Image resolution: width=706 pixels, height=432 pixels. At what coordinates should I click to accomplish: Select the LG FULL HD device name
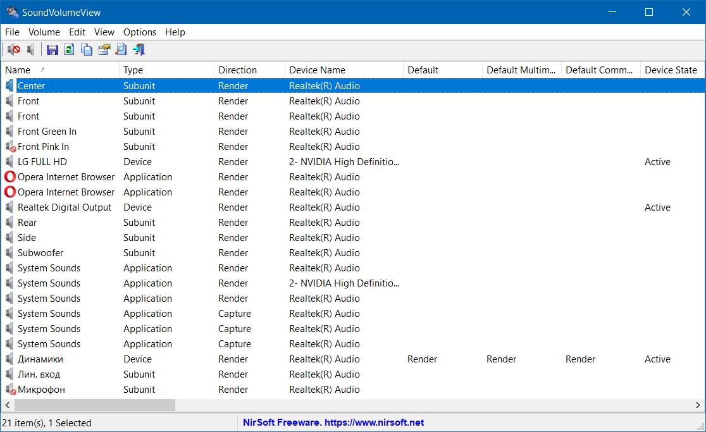(x=42, y=161)
